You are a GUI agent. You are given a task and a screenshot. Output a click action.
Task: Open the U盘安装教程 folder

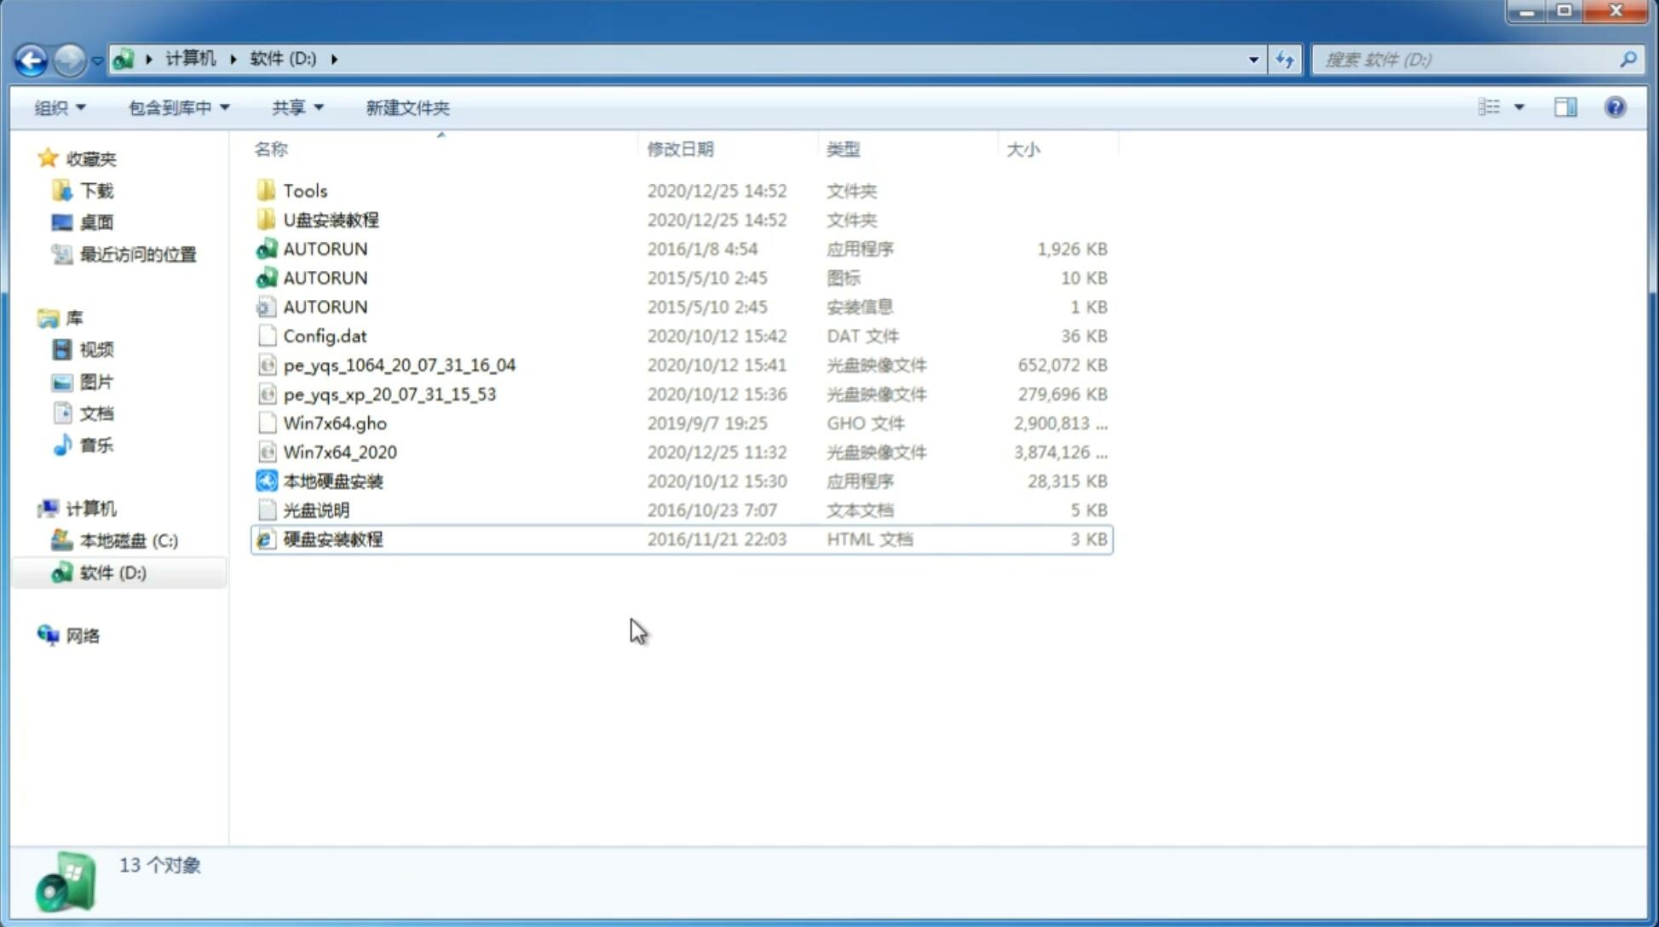tap(331, 220)
